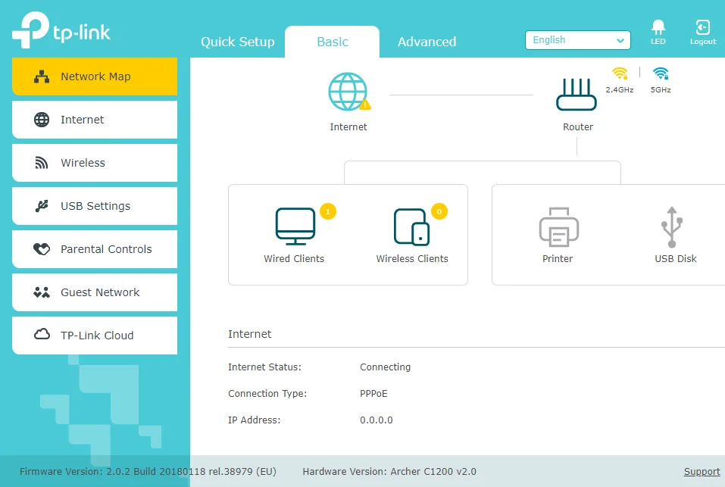Click the 0.0.0.0 IP address value
Image resolution: width=725 pixels, height=487 pixels.
click(x=377, y=420)
